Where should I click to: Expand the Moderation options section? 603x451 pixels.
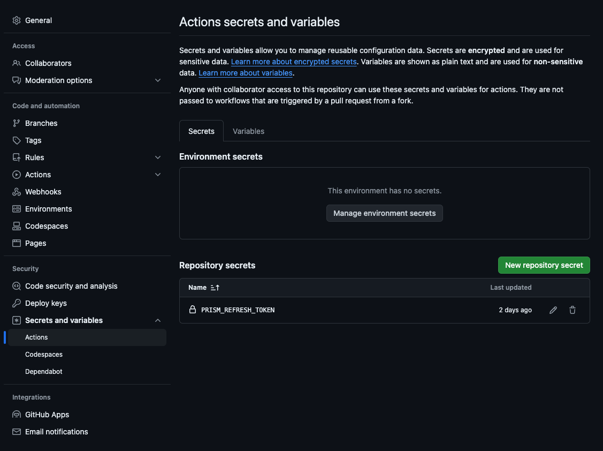158,80
